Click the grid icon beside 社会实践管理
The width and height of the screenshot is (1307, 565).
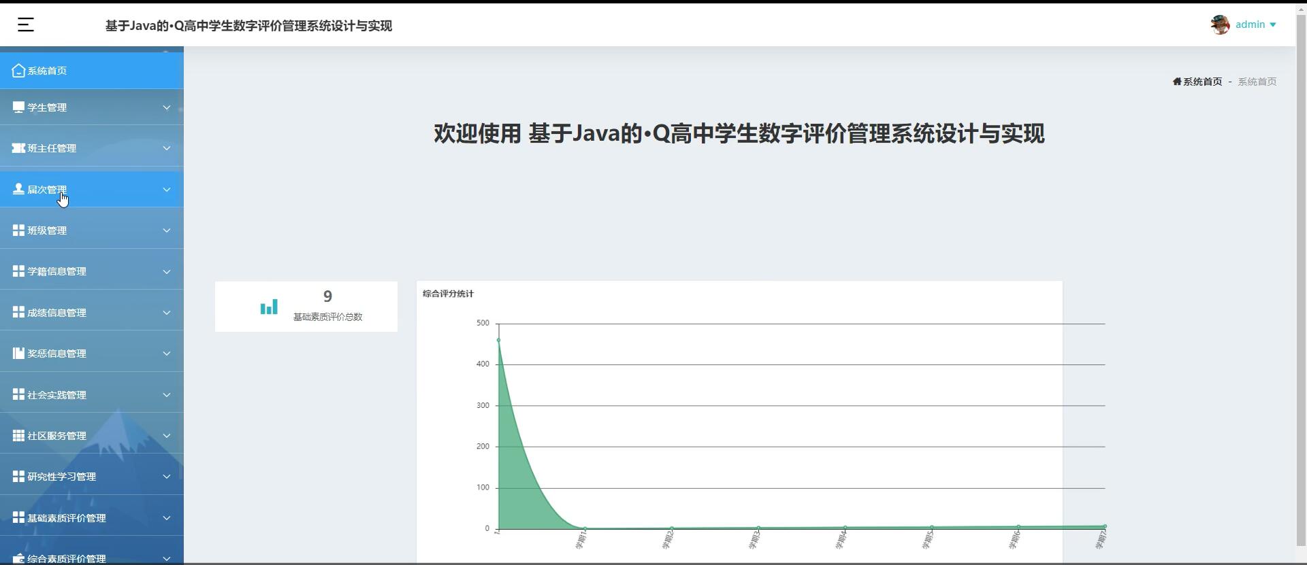[18, 394]
